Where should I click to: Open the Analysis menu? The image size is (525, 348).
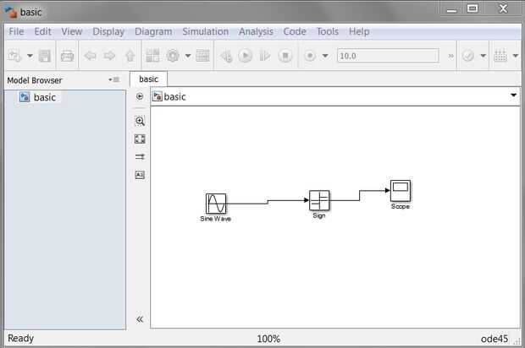click(256, 32)
